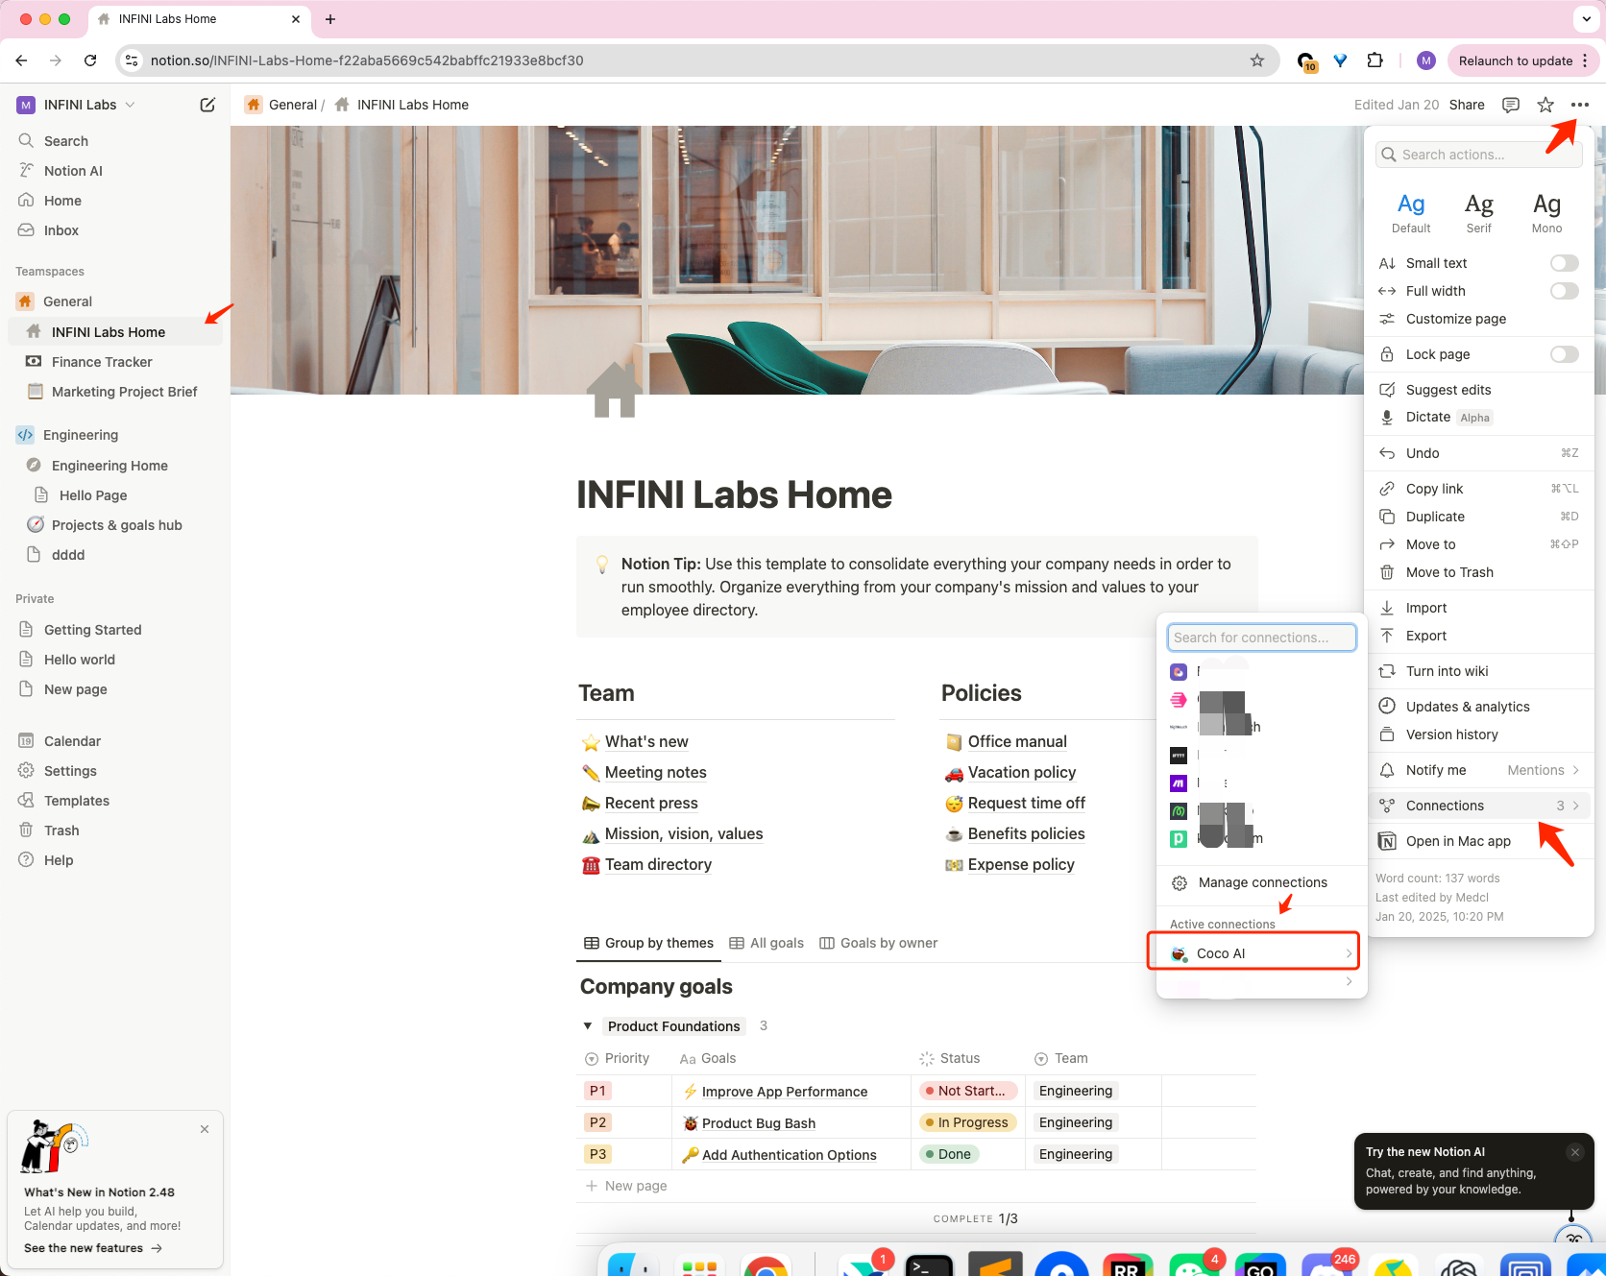
Task: Open the comments panel via speech bubble icon
Action: tap(1510, 105)
